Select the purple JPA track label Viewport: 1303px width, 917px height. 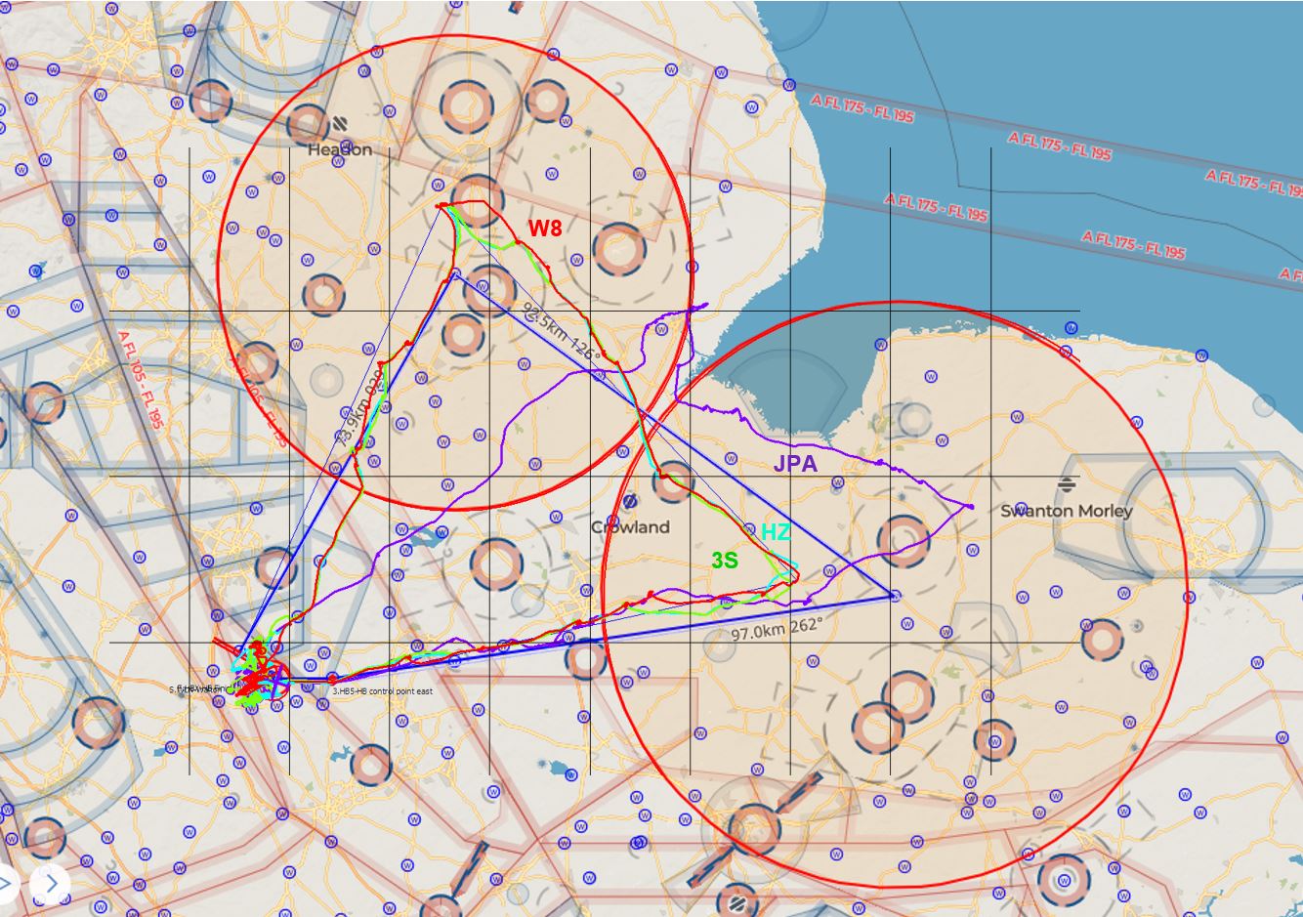(x=795, y=464)
